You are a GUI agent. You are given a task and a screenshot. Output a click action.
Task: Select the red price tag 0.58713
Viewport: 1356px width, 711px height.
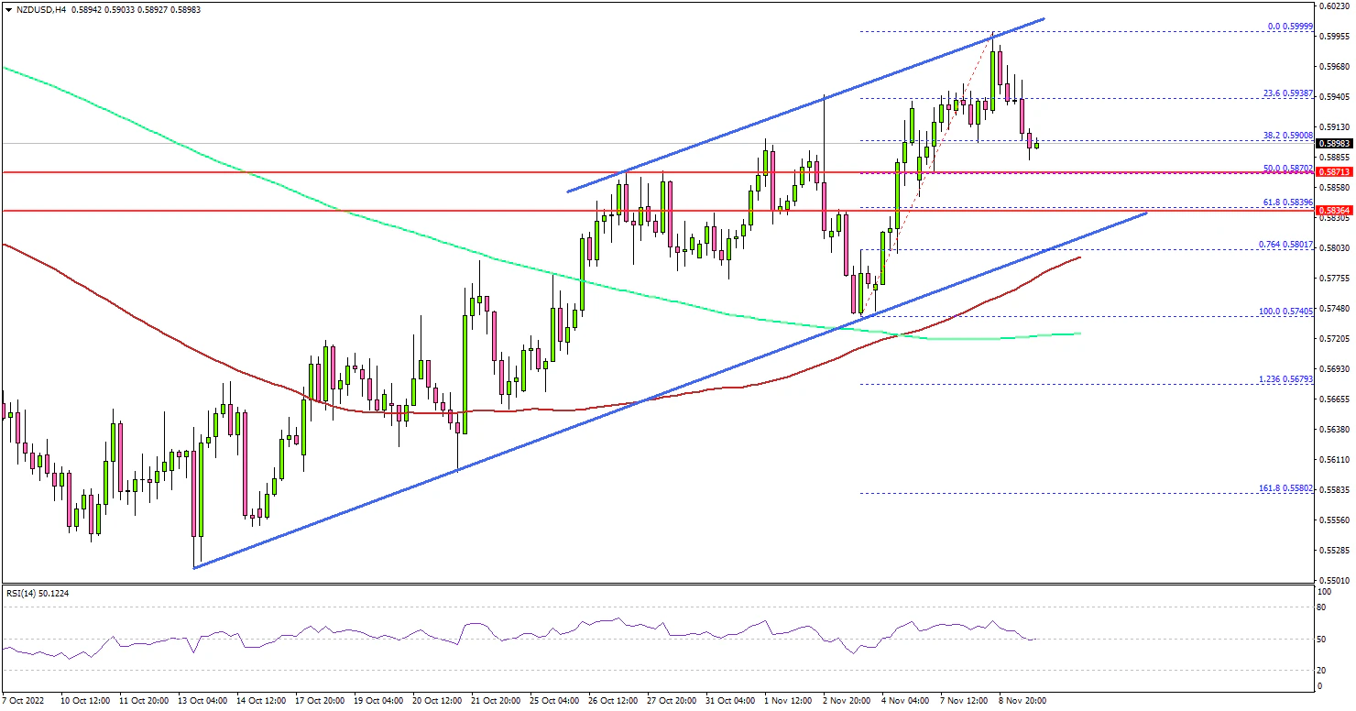click(1333, 172)
